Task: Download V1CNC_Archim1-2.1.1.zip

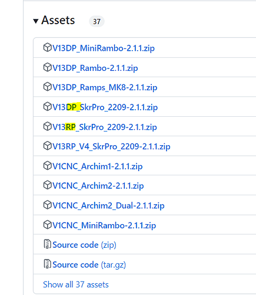Action: pyautogui.click(x=98, y=166)
